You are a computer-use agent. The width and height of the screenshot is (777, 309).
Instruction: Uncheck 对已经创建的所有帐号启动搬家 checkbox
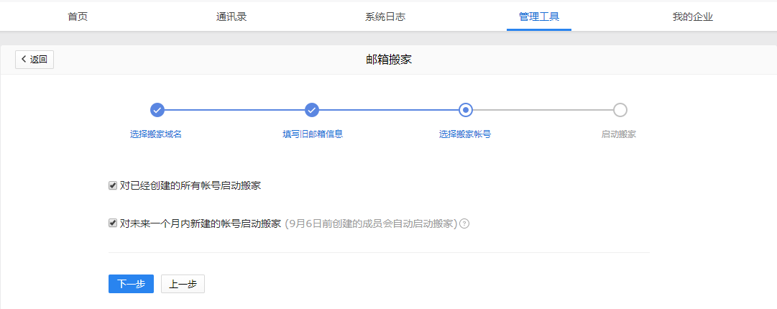[x=113, y=185]
